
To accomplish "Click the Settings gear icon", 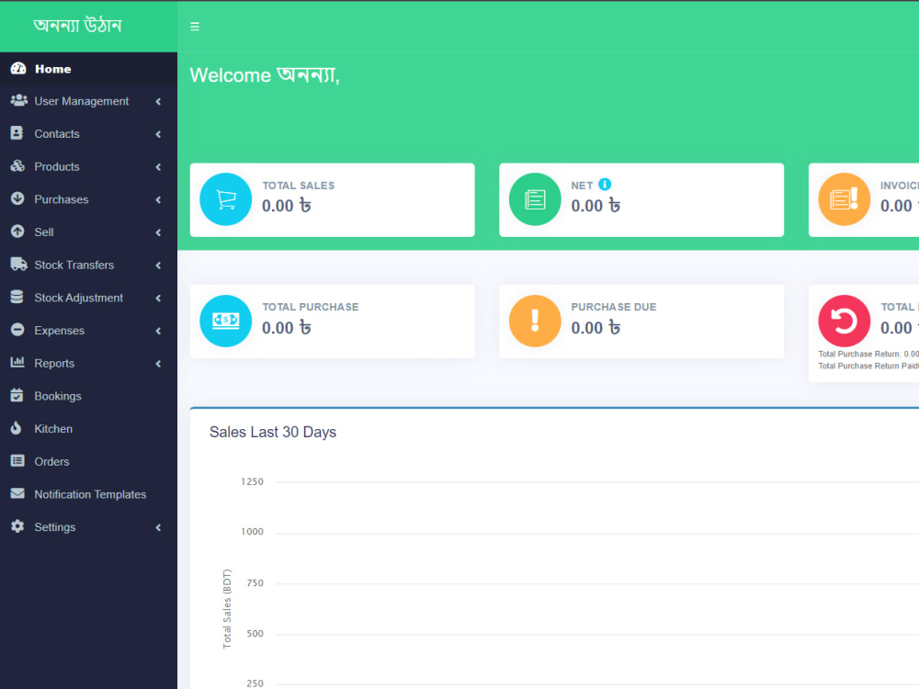I will pyautogui.click(x=17, y=526).
